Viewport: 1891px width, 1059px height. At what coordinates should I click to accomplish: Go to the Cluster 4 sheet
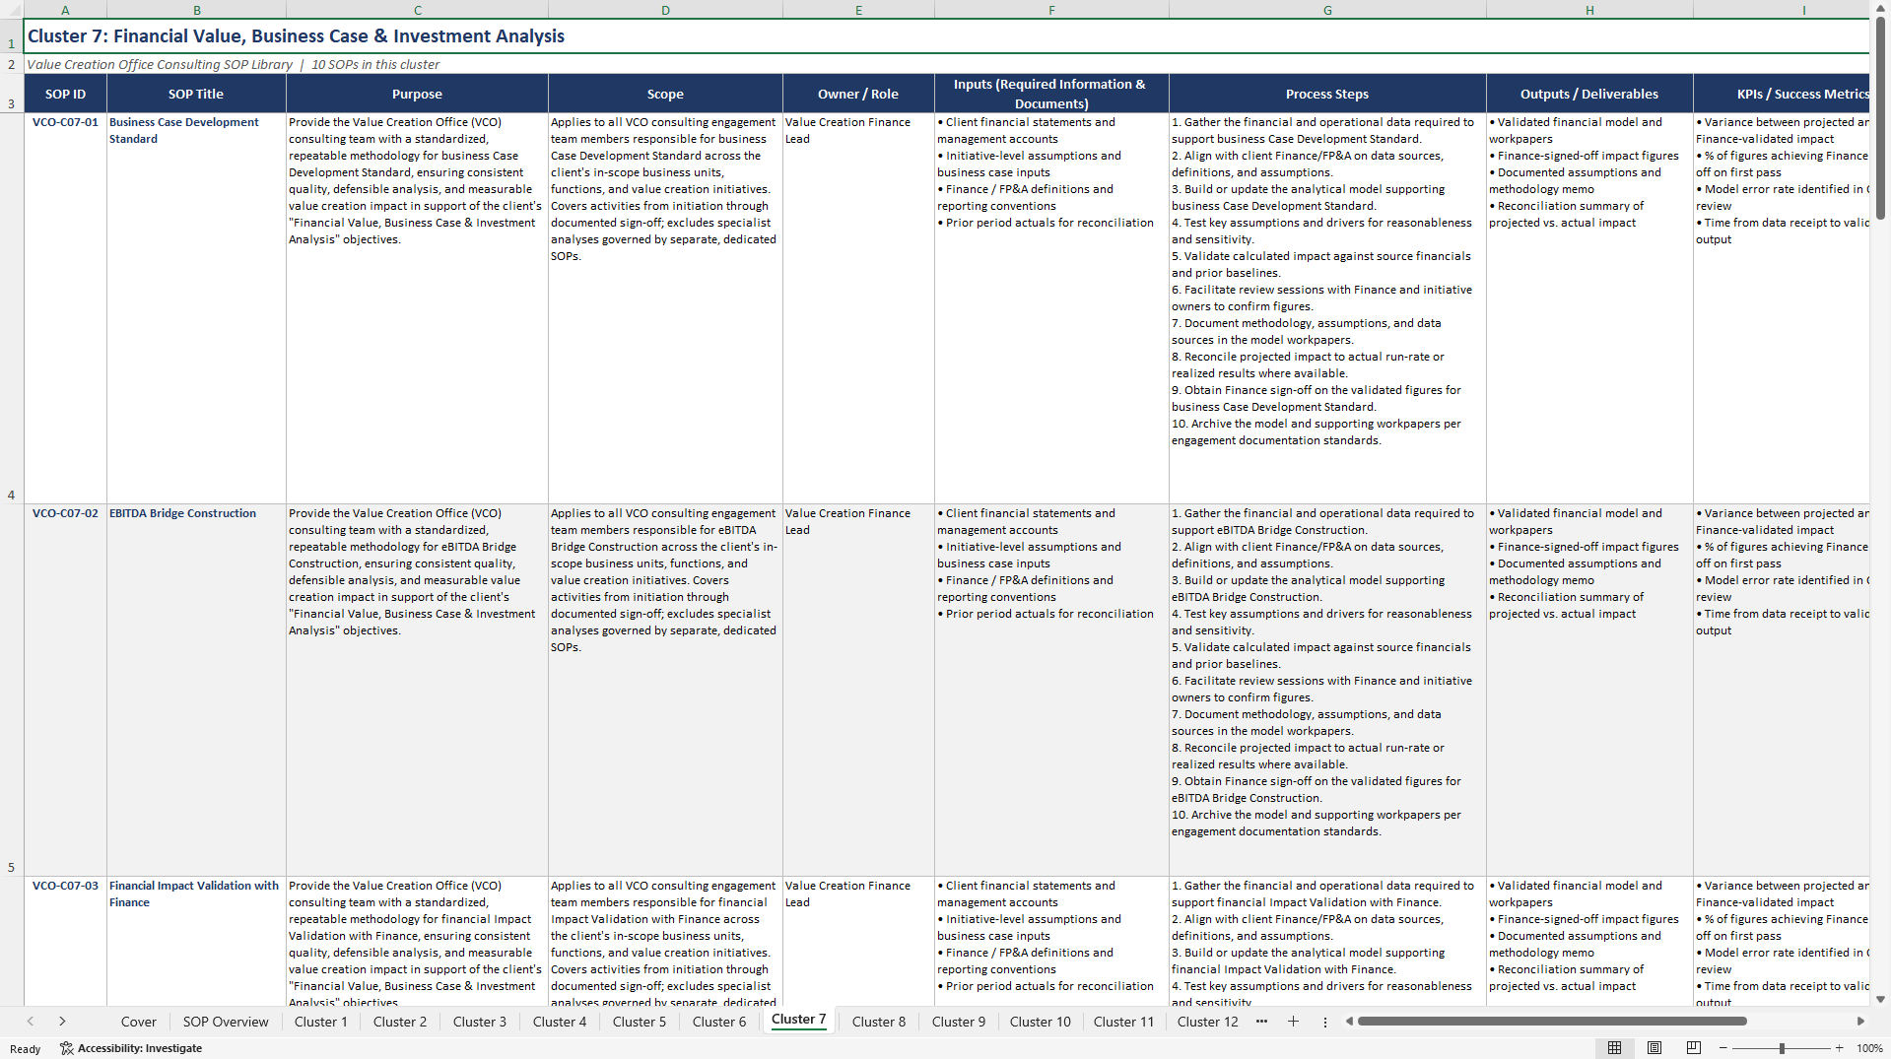point(559,1022)
